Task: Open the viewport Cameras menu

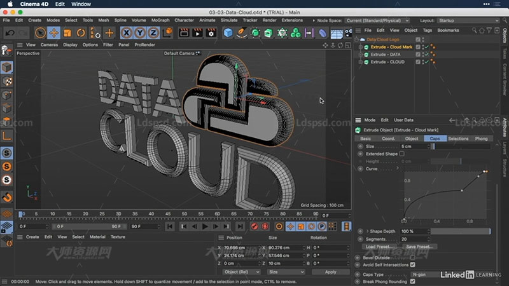Action: [x=50, y=44]
